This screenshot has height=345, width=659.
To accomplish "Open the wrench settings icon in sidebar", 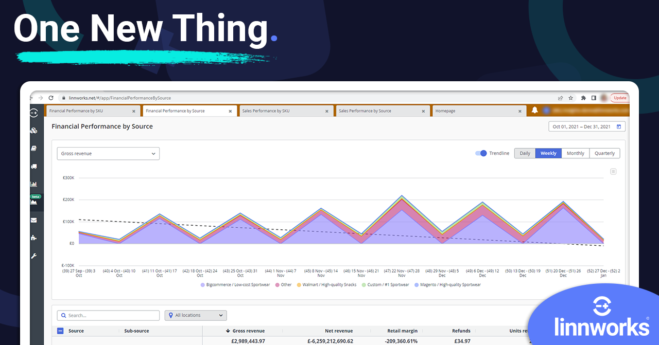I will 33,256.
